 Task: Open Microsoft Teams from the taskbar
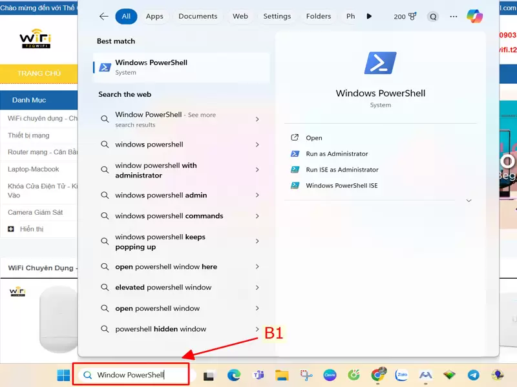[x=258, y=375]
